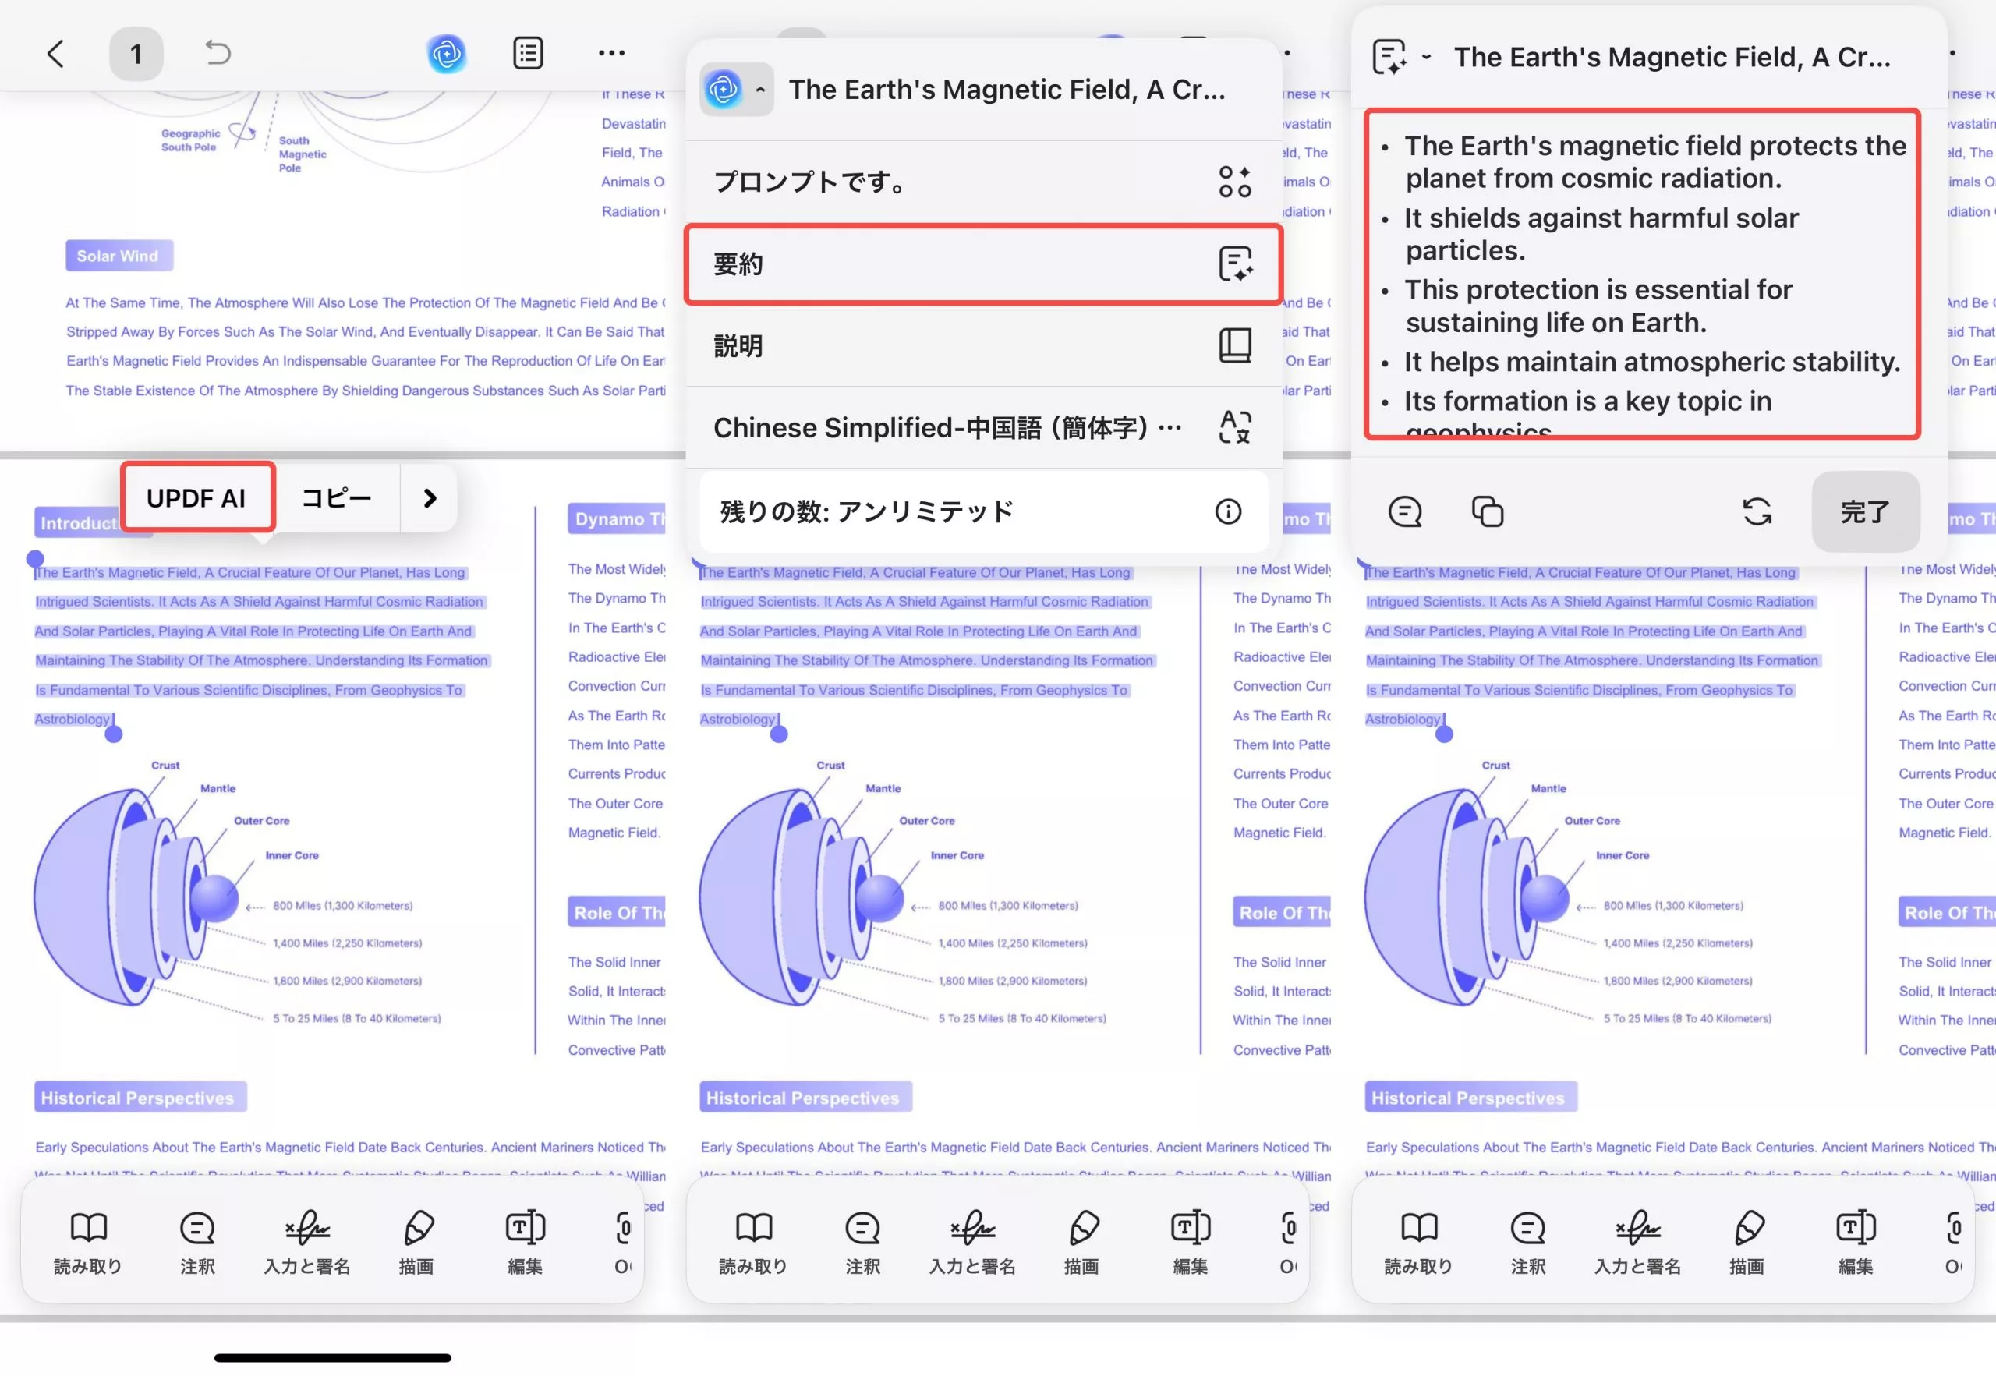Tap UPDF AI in selection popup

tap(196, 498)
